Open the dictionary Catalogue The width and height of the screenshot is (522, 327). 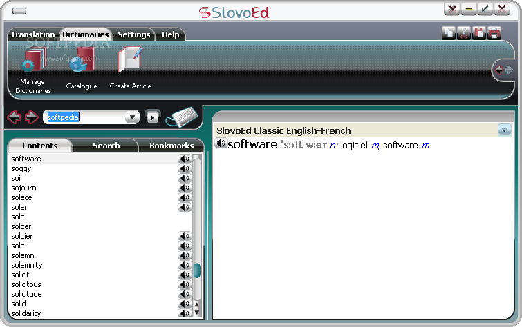pyautogui.click(x=82, y=68)
